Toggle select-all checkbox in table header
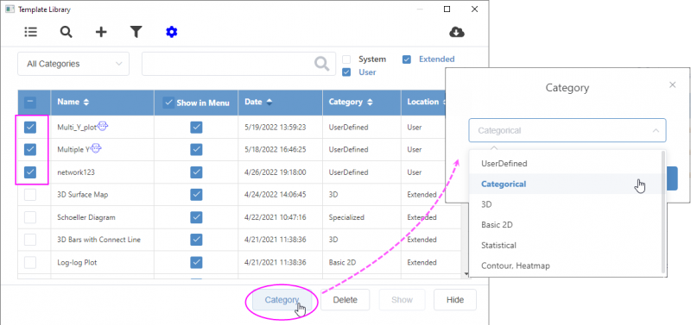691x325 pixels. click(30, 103)
